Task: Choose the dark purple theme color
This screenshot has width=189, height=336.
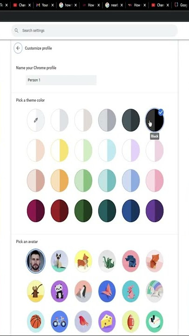Action: (x=155, y=210)
